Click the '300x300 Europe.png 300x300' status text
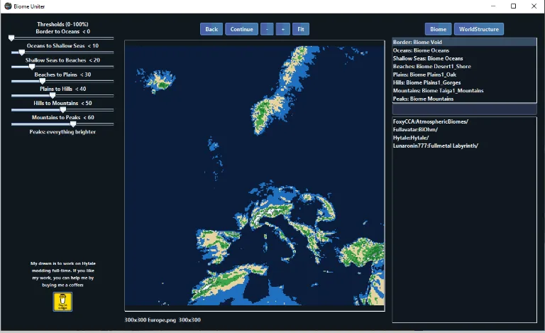 [163, 320]
